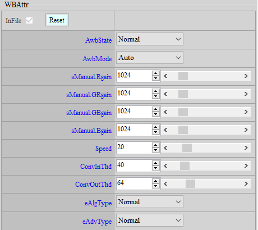
Task: Click the sManual.Rgain slider thumb
Action: [183, 76]
